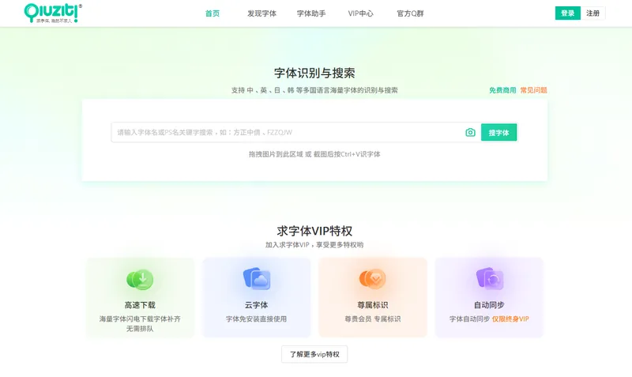Open 字体助手 in navigation
The height and width of the screenshot is (377, 632).
pyautogui.click(x=311, y=13)
